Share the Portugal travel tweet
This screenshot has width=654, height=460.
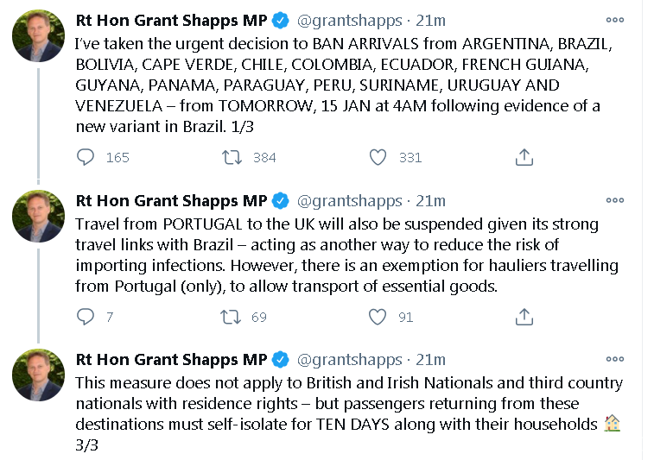(524, 317)
